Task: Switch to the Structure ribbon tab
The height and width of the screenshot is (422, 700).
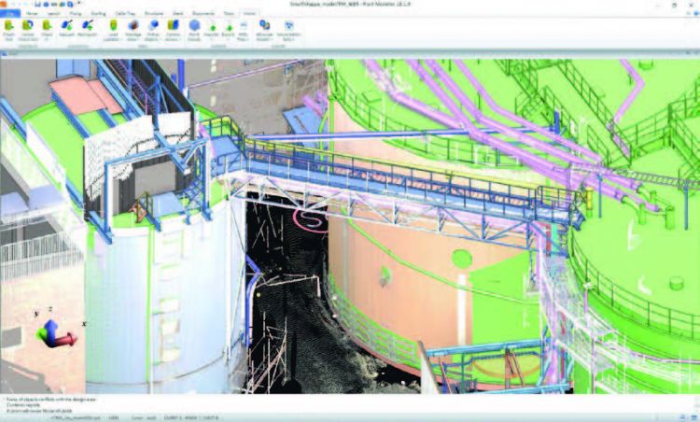Action: point(154,13)
